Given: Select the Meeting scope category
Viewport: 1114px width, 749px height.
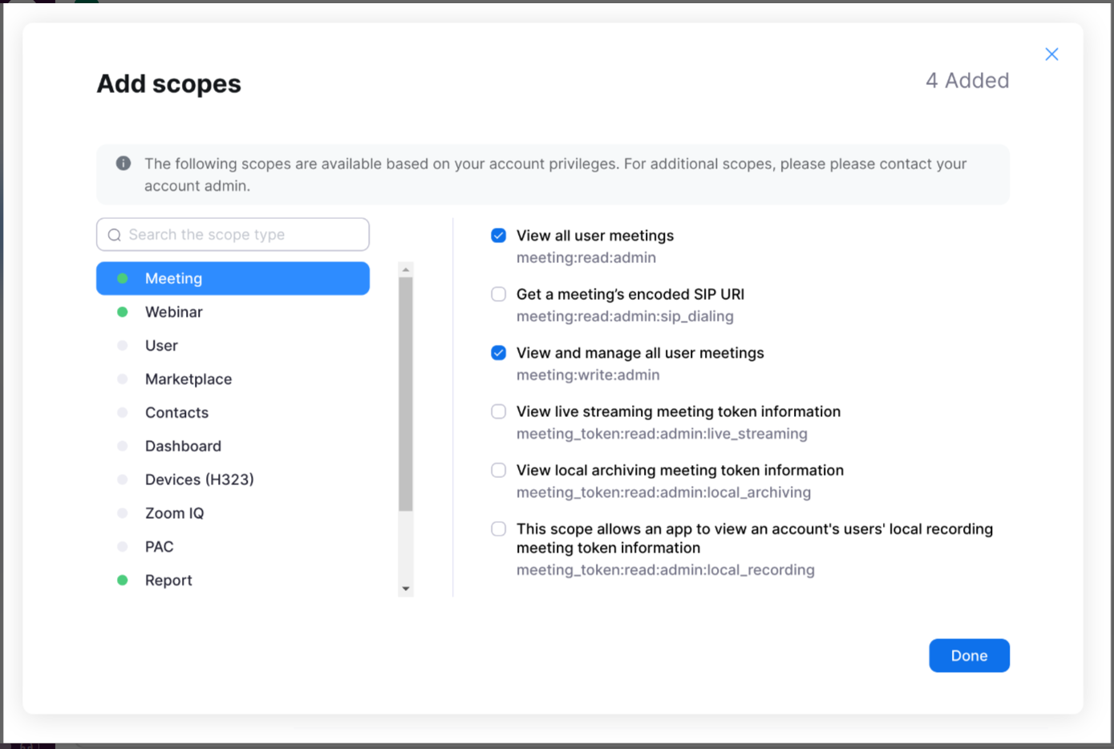Looking at the screenshot, I should 233,278.
